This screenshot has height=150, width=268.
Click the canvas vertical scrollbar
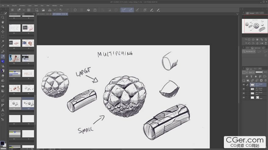[239, 74]
